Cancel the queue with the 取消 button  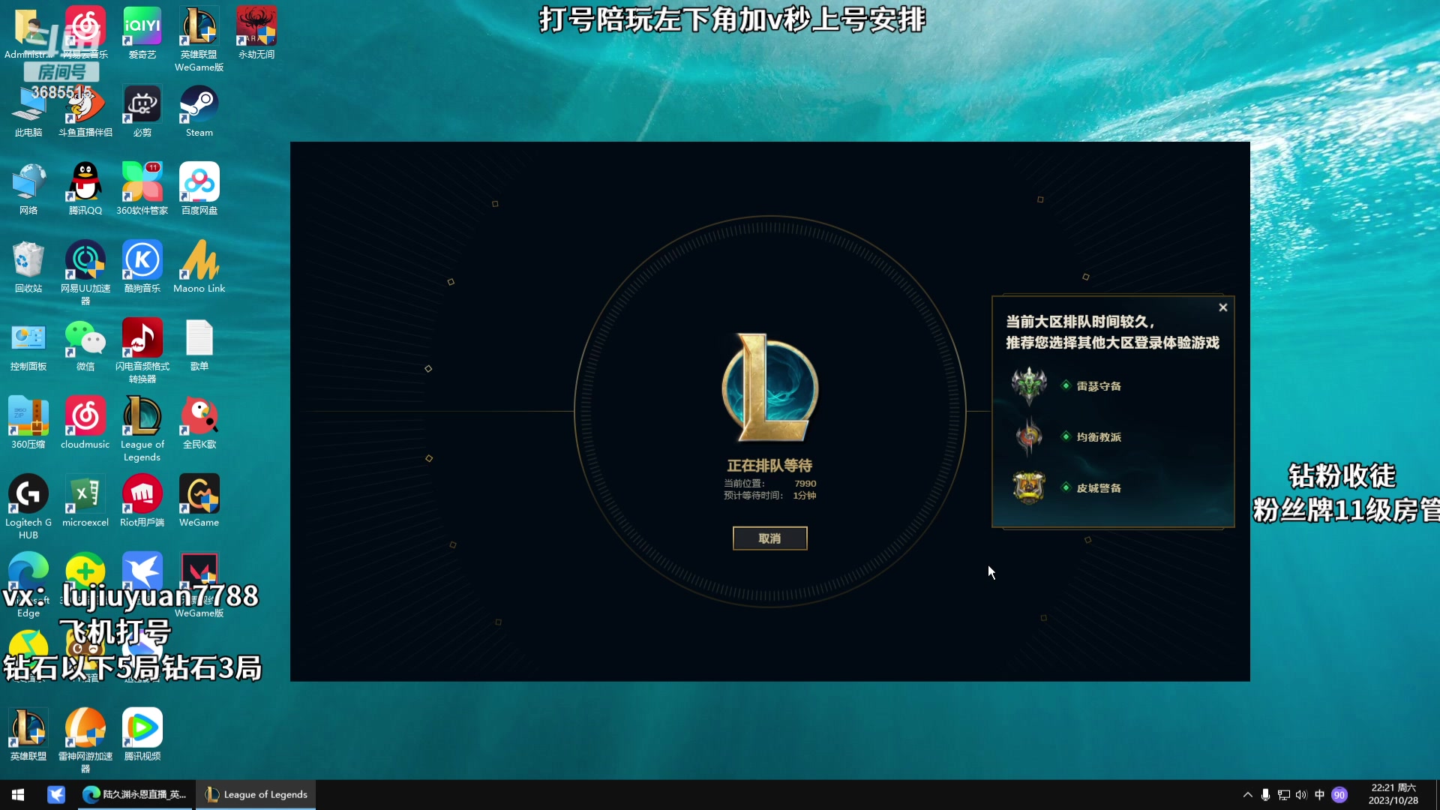(x=769, y=538)
